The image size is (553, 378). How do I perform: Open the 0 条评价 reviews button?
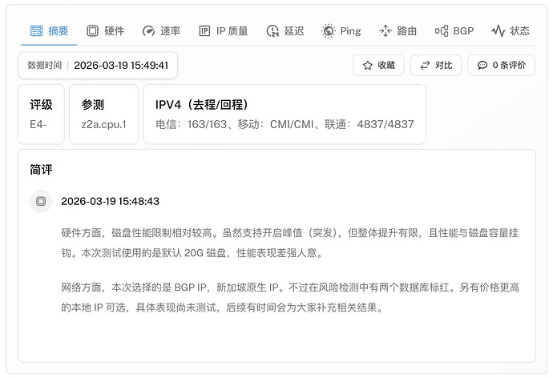point(502,65)
